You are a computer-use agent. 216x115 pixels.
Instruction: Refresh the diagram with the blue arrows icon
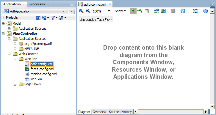click(183, 11)
